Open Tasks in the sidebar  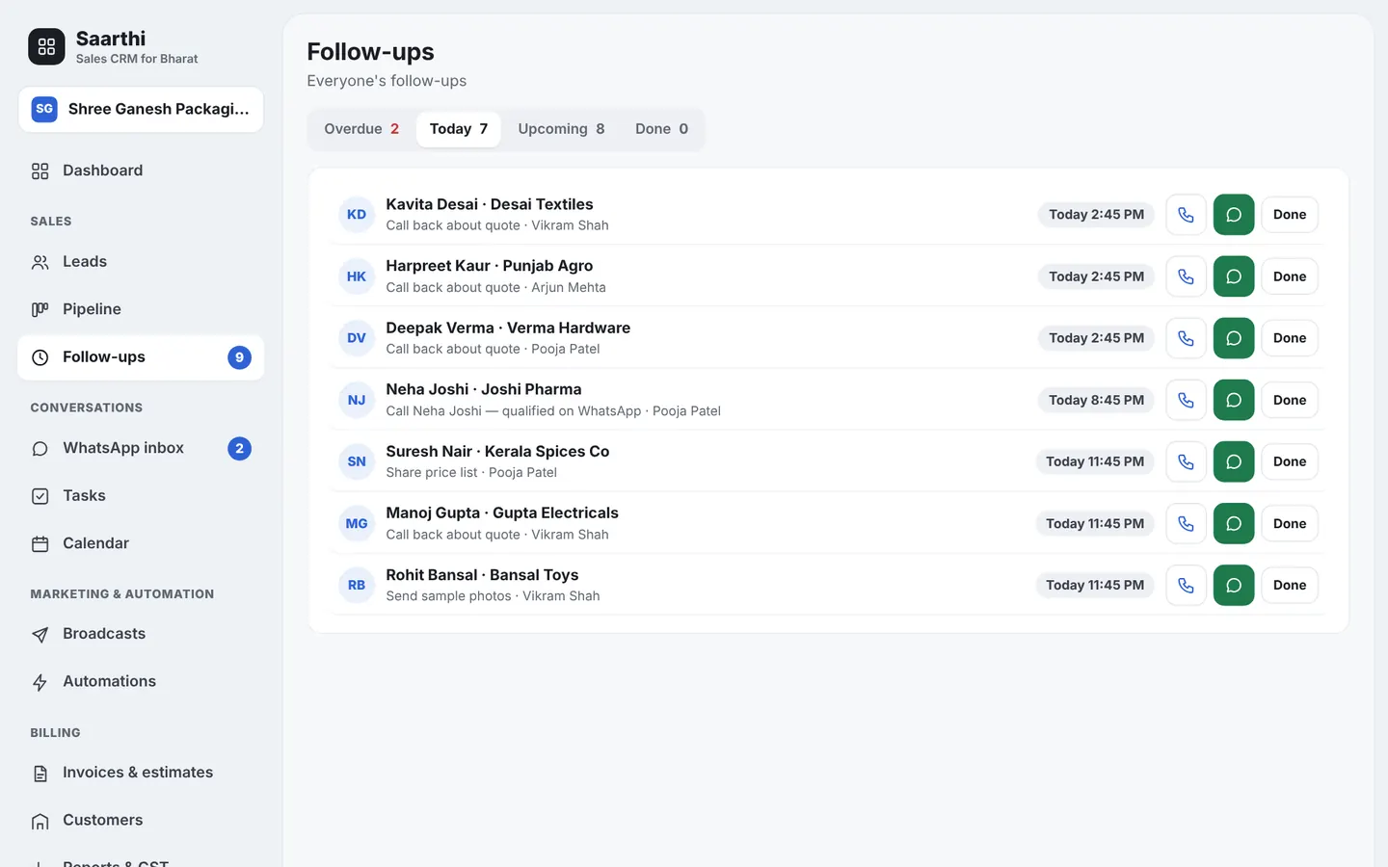tap(141, 496)
